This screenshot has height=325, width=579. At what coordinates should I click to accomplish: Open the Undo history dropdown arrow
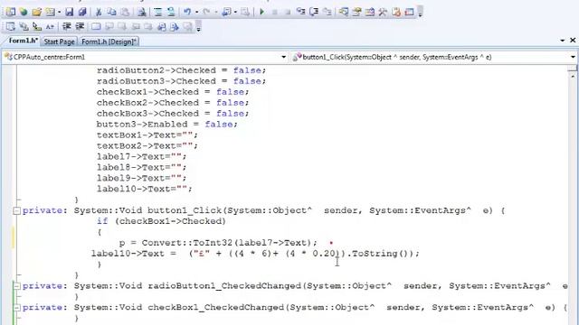click(196, 13)
